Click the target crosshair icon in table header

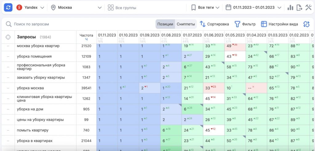pos(8,37)
